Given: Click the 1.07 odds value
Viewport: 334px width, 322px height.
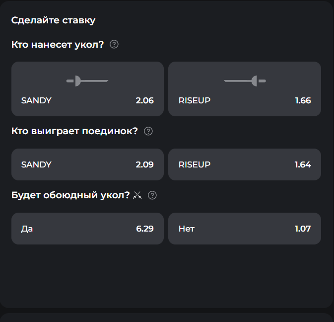Looking at the screenshot, I should tap(303, 229).
